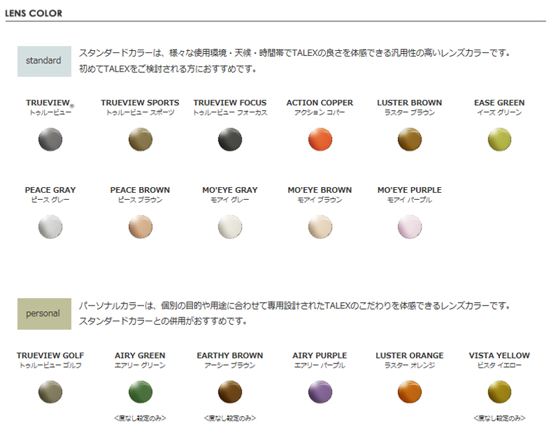Select the VISTA YELLOW lens ball

499,392
